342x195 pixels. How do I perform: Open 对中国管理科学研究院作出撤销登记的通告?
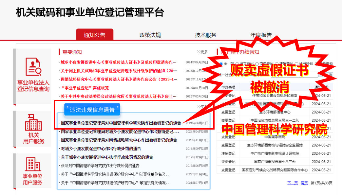pyautogui.click(x=121, y=123)
